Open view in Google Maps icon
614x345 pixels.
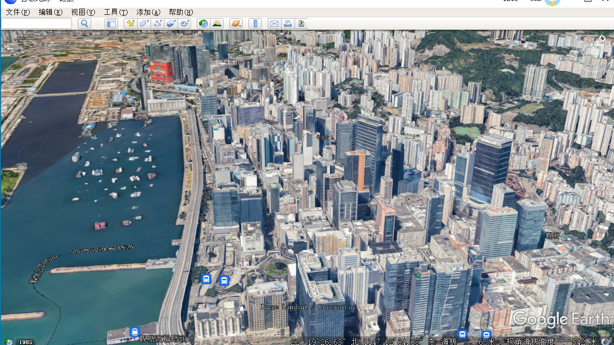click(x=301, y=23)
